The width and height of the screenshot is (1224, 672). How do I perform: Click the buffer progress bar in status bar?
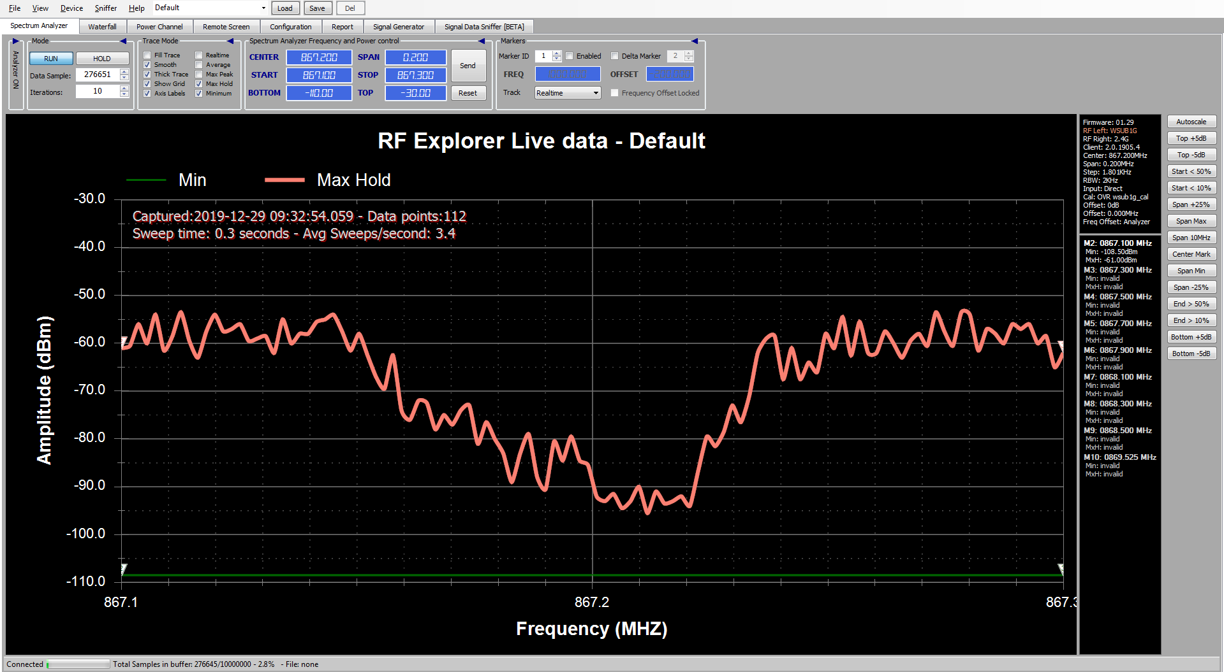[x=78, y=664]
